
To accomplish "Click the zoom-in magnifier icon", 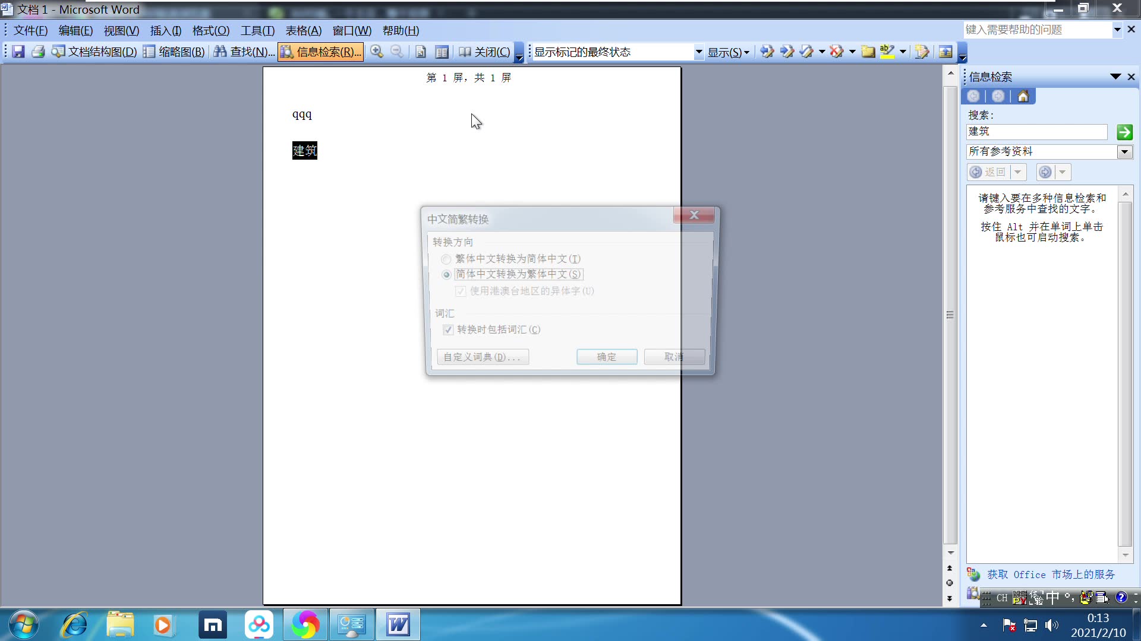I will tap(376, 52).
